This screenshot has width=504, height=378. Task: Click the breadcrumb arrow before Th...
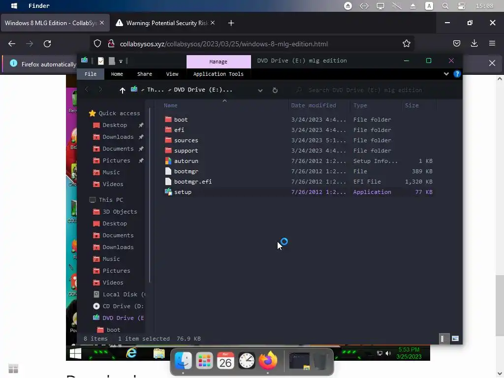(142, 90)
